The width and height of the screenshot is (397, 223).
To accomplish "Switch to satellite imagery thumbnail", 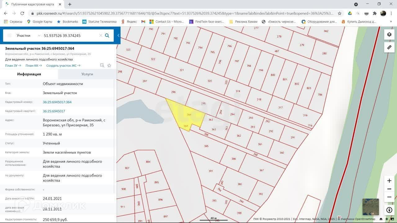I will (x=371, y=207).
